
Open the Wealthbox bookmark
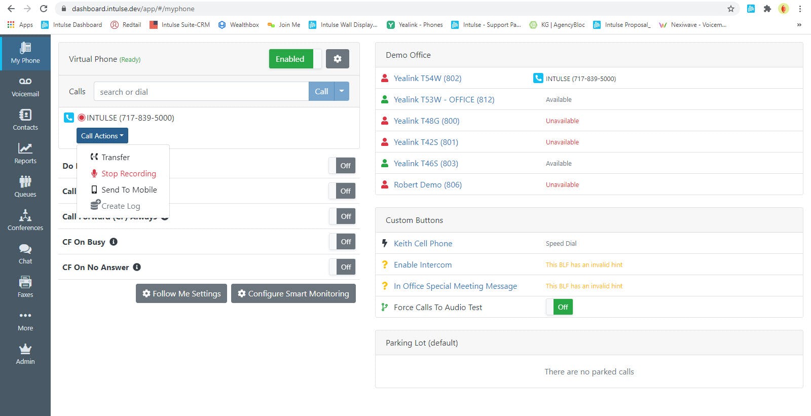pos(239,24)
